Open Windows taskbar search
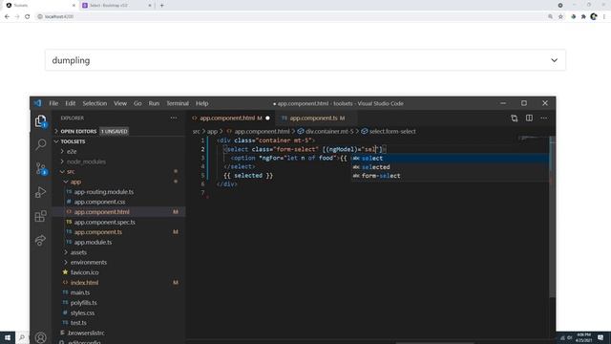 22,337
